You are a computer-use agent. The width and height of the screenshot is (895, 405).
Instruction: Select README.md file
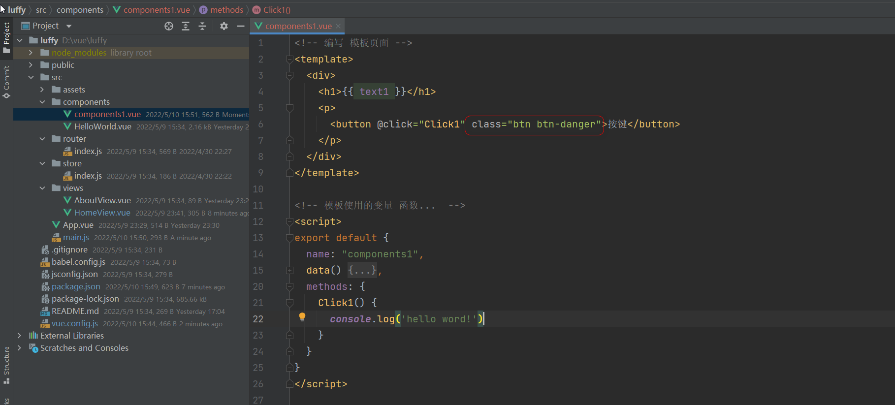(x=75, y=311)
